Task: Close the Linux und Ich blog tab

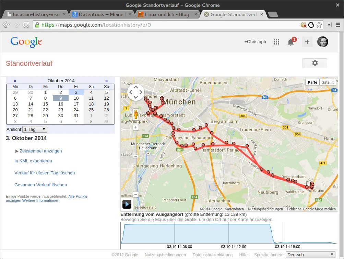Action: [196, 14]
